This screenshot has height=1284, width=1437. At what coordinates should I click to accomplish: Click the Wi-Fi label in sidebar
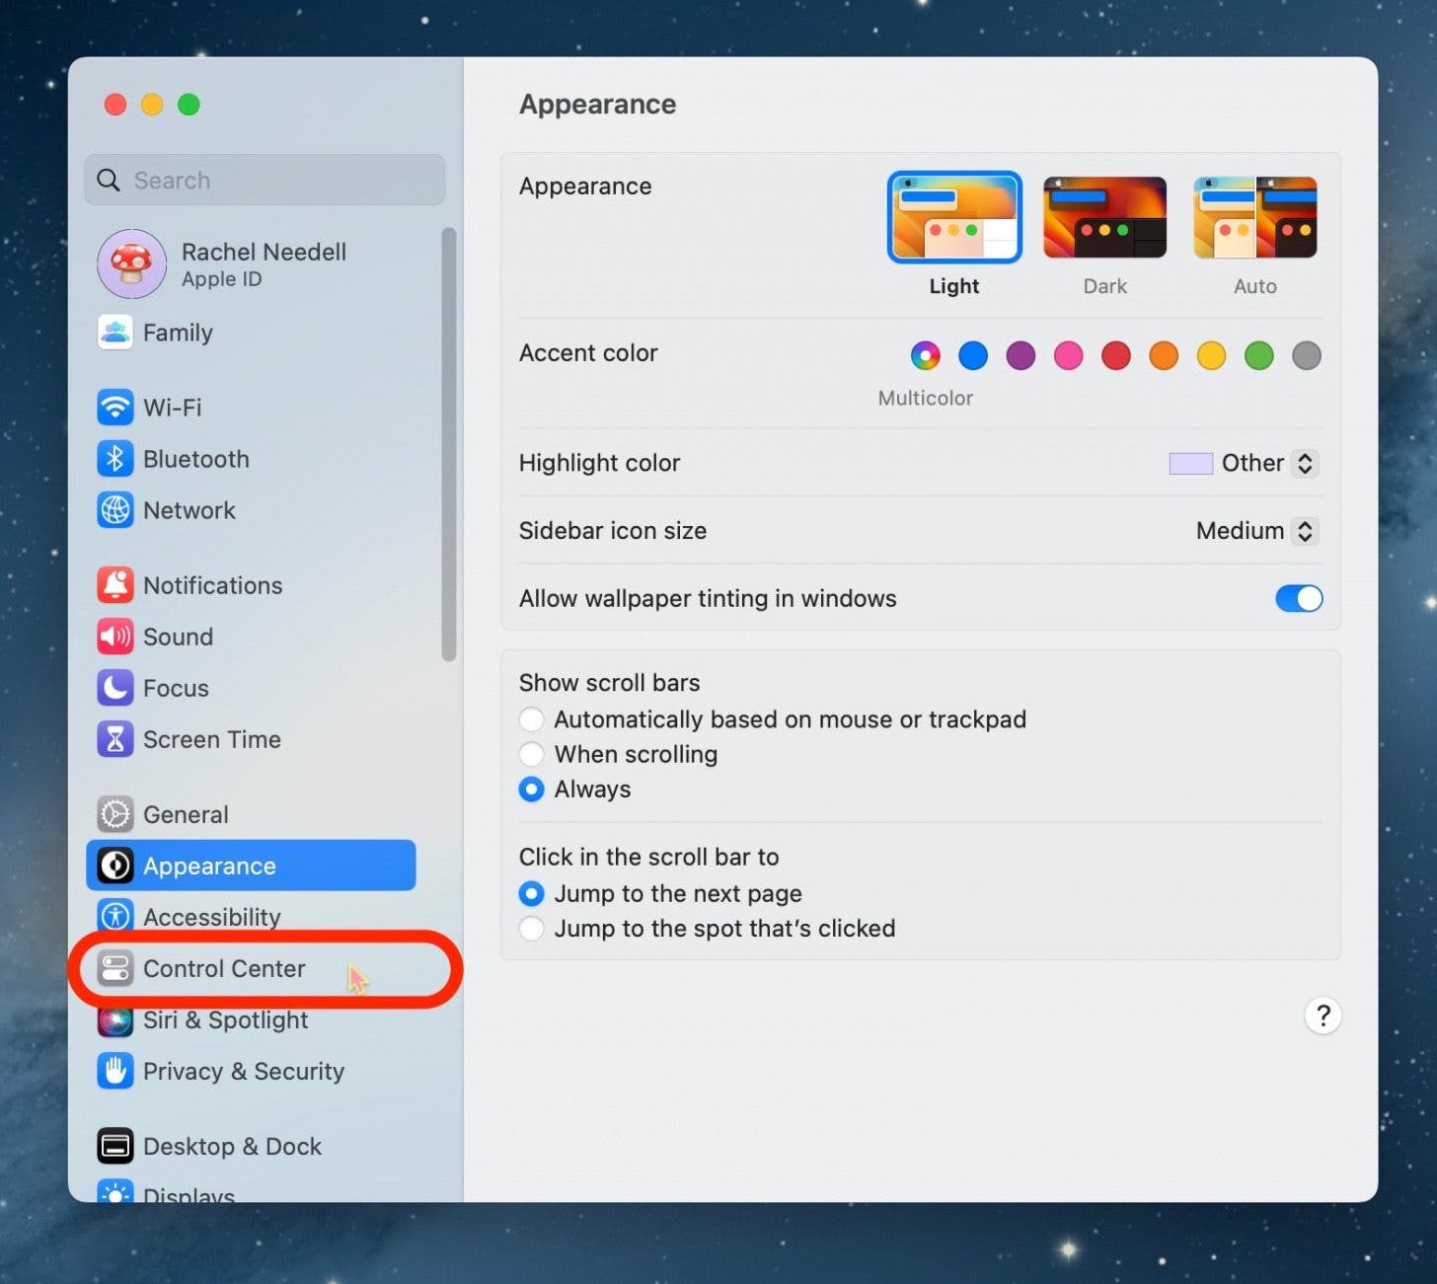[173, 407]
